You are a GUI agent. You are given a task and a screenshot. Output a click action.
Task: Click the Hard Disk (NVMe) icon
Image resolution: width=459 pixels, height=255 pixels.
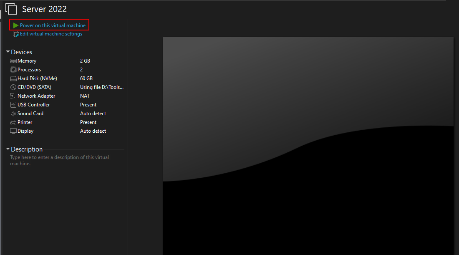(13, 78)
